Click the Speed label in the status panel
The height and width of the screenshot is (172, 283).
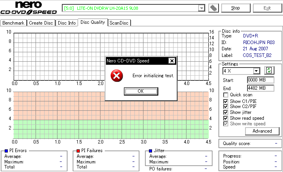click(x=229, y=167)
